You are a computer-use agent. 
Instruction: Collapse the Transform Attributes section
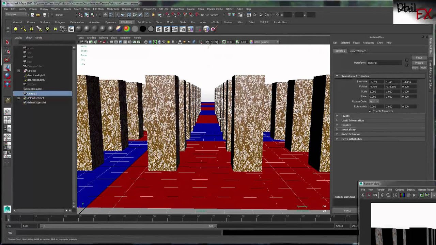337,76
